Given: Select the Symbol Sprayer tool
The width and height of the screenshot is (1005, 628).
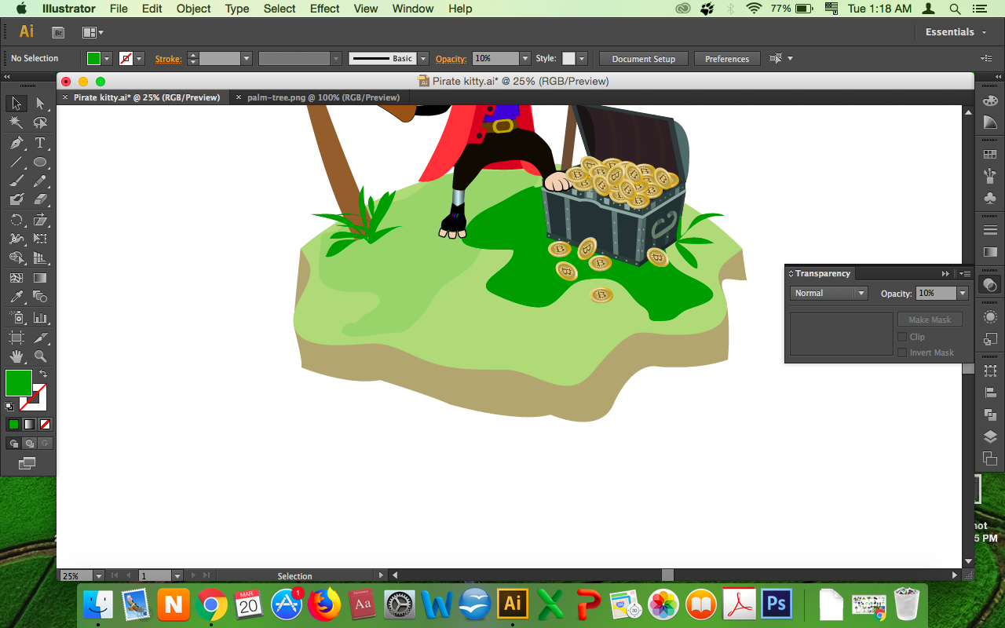Looking at the screenshot, I should tap(16, 317).
